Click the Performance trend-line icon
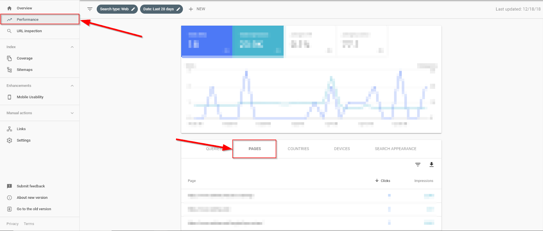The width and height of the screenshot is (543, 231). click(10, 20)
